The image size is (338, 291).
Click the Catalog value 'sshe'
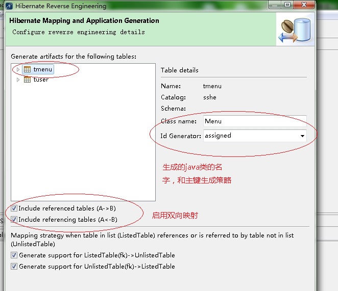coord(209,97)
